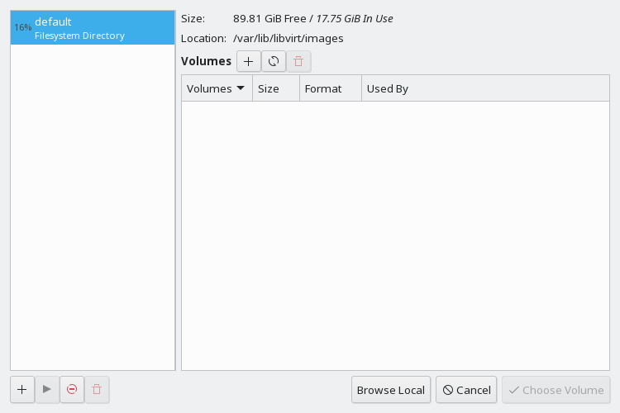Click the delete pool trash icon
This screenshot has width=620, height=413.
pos(97,390)
